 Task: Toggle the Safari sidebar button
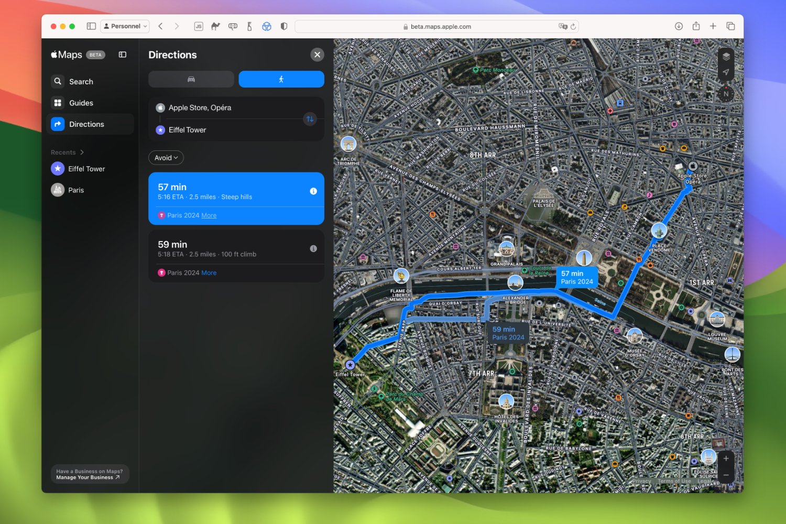coord(91,26)
